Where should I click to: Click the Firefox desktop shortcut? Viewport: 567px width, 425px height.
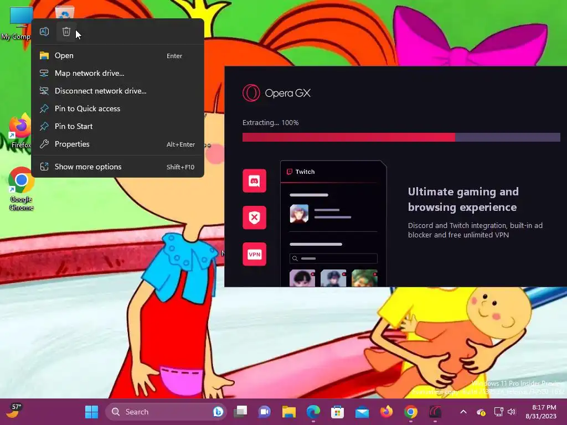pos(20,131)
